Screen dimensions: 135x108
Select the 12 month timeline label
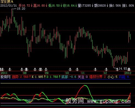105,73
